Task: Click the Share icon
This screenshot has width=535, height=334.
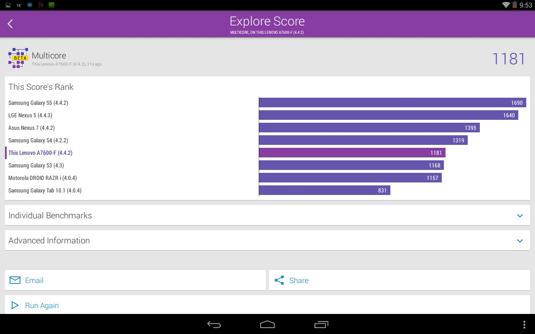Action: click(x=279, y=280)
